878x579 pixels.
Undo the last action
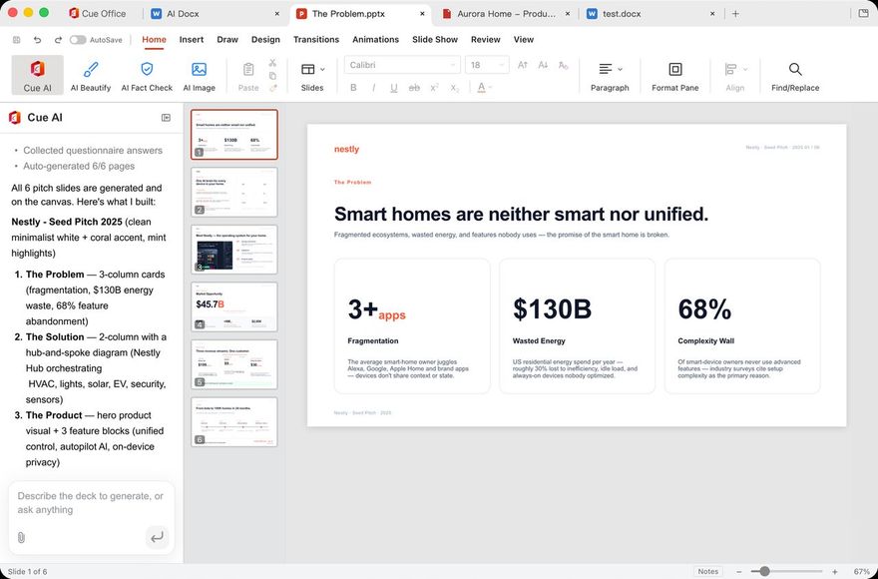[x=37, y=40]
